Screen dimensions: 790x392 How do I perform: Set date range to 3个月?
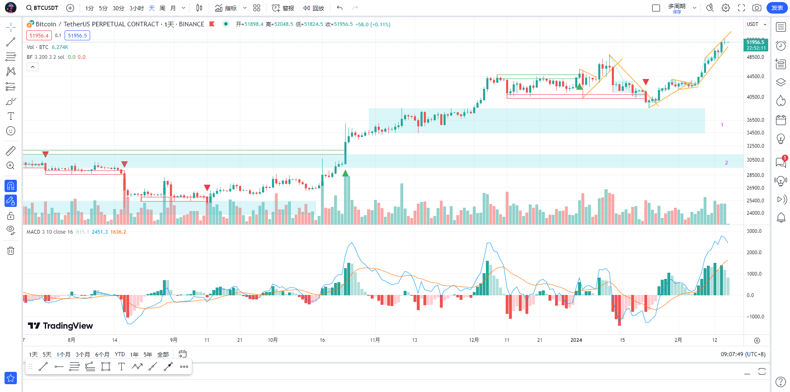coord(83,354)
